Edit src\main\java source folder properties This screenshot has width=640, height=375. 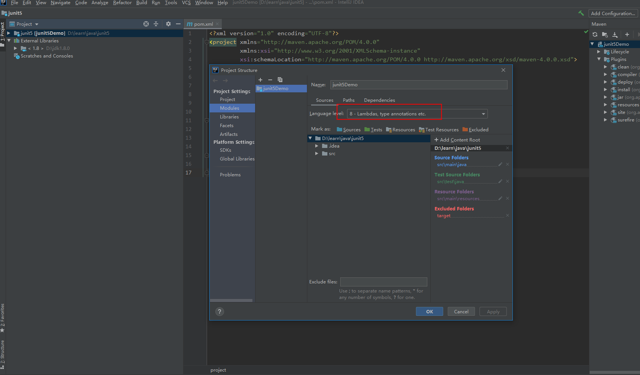click(x=500, y=164)
